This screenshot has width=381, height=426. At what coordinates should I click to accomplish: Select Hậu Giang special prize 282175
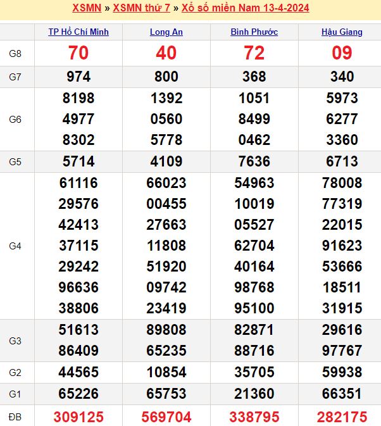coord(342,417)
